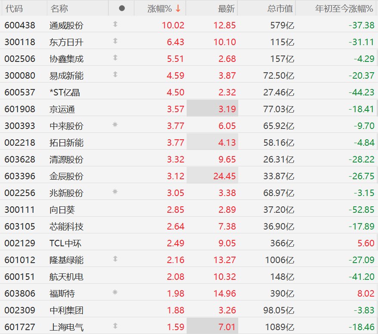Screen dimensions: 378x334
Task: Click market cap 98.05亿 cell
Action: click(279, 310)
